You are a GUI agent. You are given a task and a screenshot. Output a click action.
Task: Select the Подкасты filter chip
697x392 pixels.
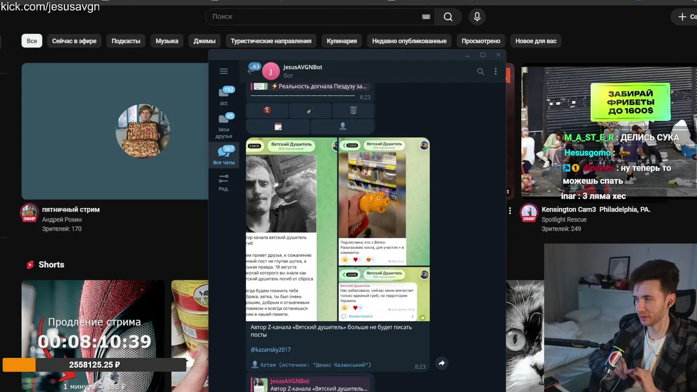pyautogui.click(x=126, y=41)
